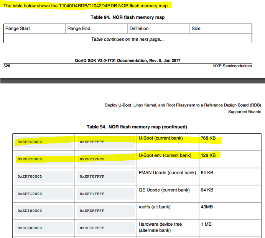
Task: Click the 'Table 94. NOR flash memory map' title
Action: coord(128,17)
